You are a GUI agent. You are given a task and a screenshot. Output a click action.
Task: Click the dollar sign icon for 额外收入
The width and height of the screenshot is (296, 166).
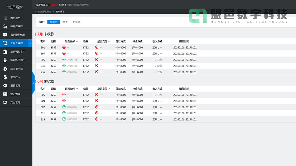click(5, 77)
